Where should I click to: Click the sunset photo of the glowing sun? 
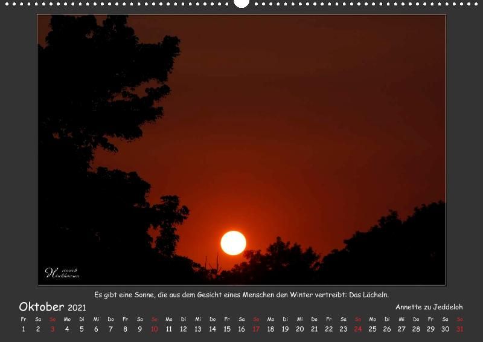tap(241, 150)
